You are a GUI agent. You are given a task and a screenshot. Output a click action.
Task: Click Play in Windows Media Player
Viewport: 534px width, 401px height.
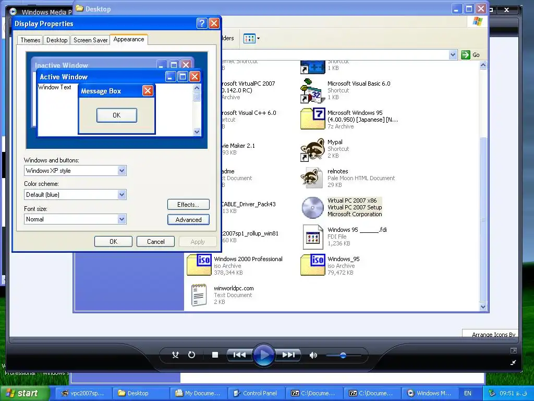click(263, 355)
